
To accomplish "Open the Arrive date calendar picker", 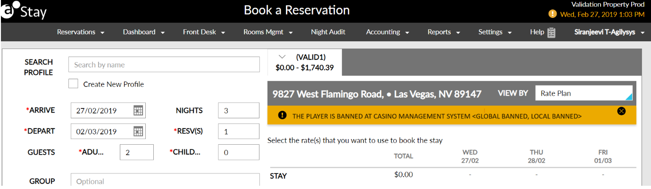I will coord(138,111).
